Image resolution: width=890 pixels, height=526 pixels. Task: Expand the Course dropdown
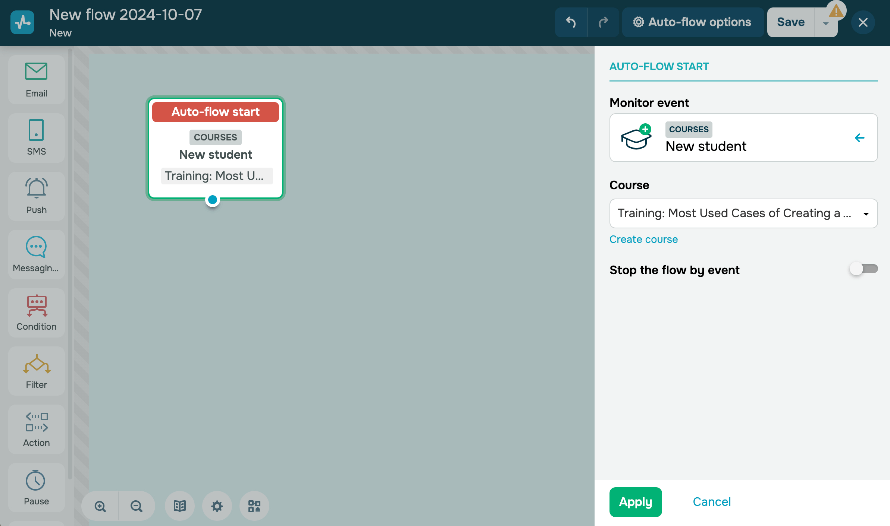pos(866,214)
